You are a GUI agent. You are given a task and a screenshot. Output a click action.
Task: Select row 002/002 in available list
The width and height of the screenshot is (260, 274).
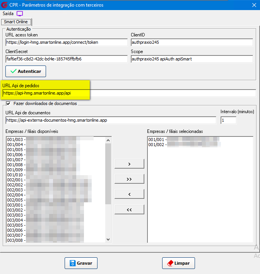56,185
